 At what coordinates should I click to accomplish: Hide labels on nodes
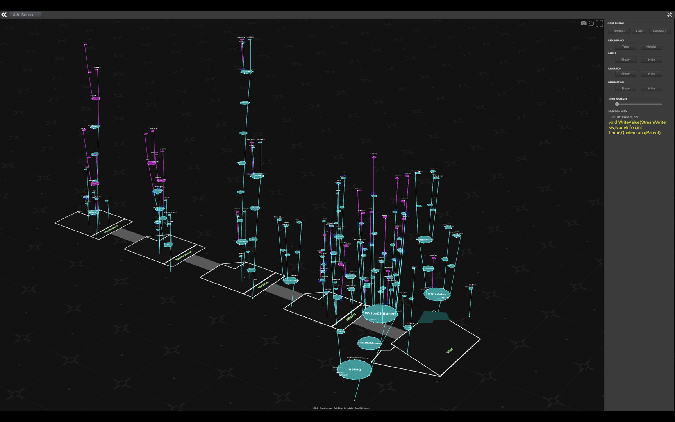pyautogui.click(x=651, y=59)
